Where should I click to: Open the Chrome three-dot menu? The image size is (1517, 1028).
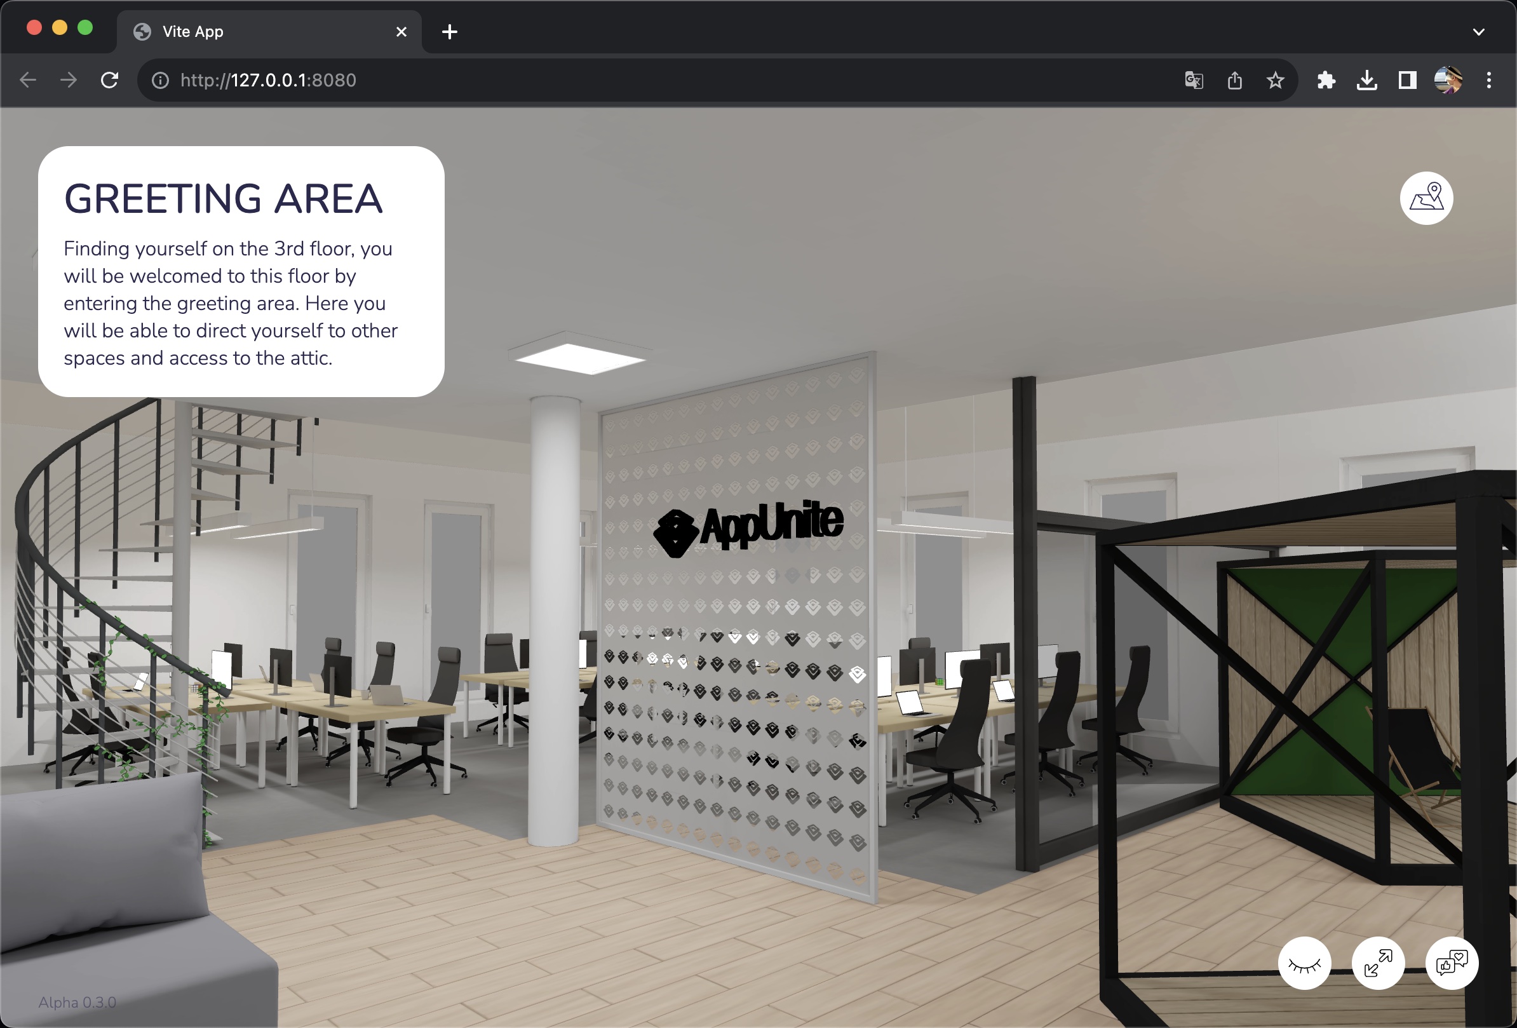click(1488, 80)
